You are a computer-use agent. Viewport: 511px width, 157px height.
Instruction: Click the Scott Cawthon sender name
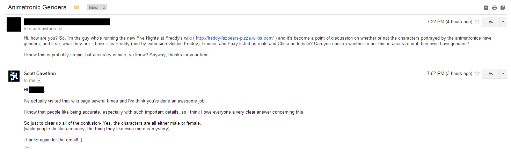[40, 74]
